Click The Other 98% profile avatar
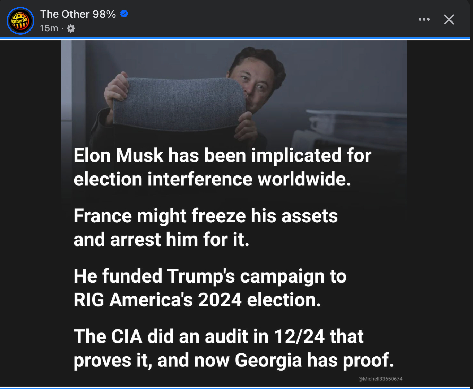The height and width of the screenshot is (389, 473). 20,21
